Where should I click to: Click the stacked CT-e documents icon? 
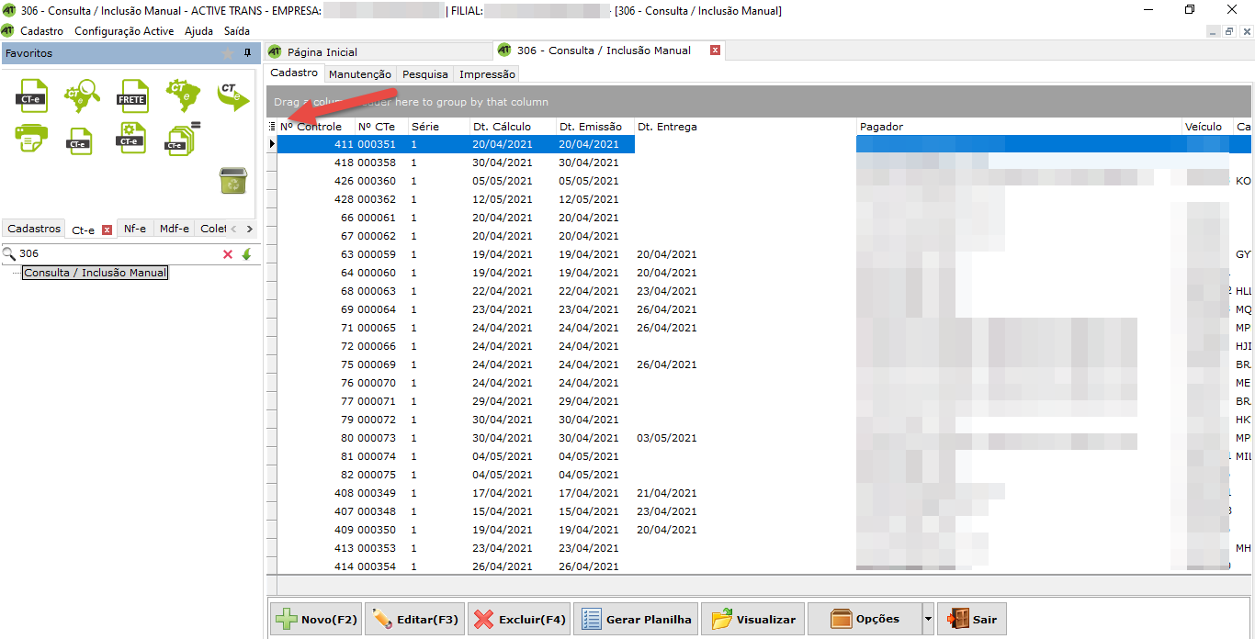(181, 139)
